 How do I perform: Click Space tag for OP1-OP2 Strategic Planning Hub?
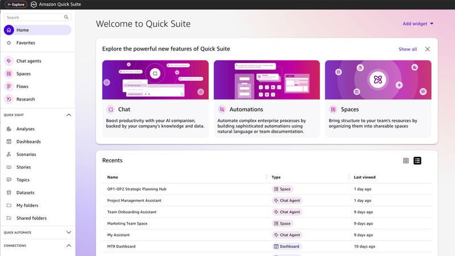[x=282, y=189]
